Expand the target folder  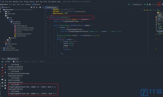click(x=4, y=42)
